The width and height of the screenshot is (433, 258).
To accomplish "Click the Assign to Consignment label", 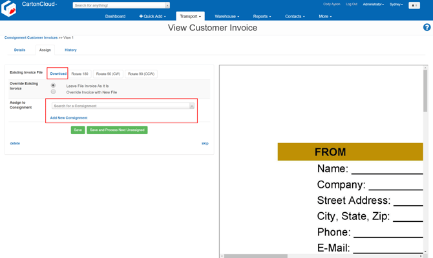I will (x=21, y=105).
